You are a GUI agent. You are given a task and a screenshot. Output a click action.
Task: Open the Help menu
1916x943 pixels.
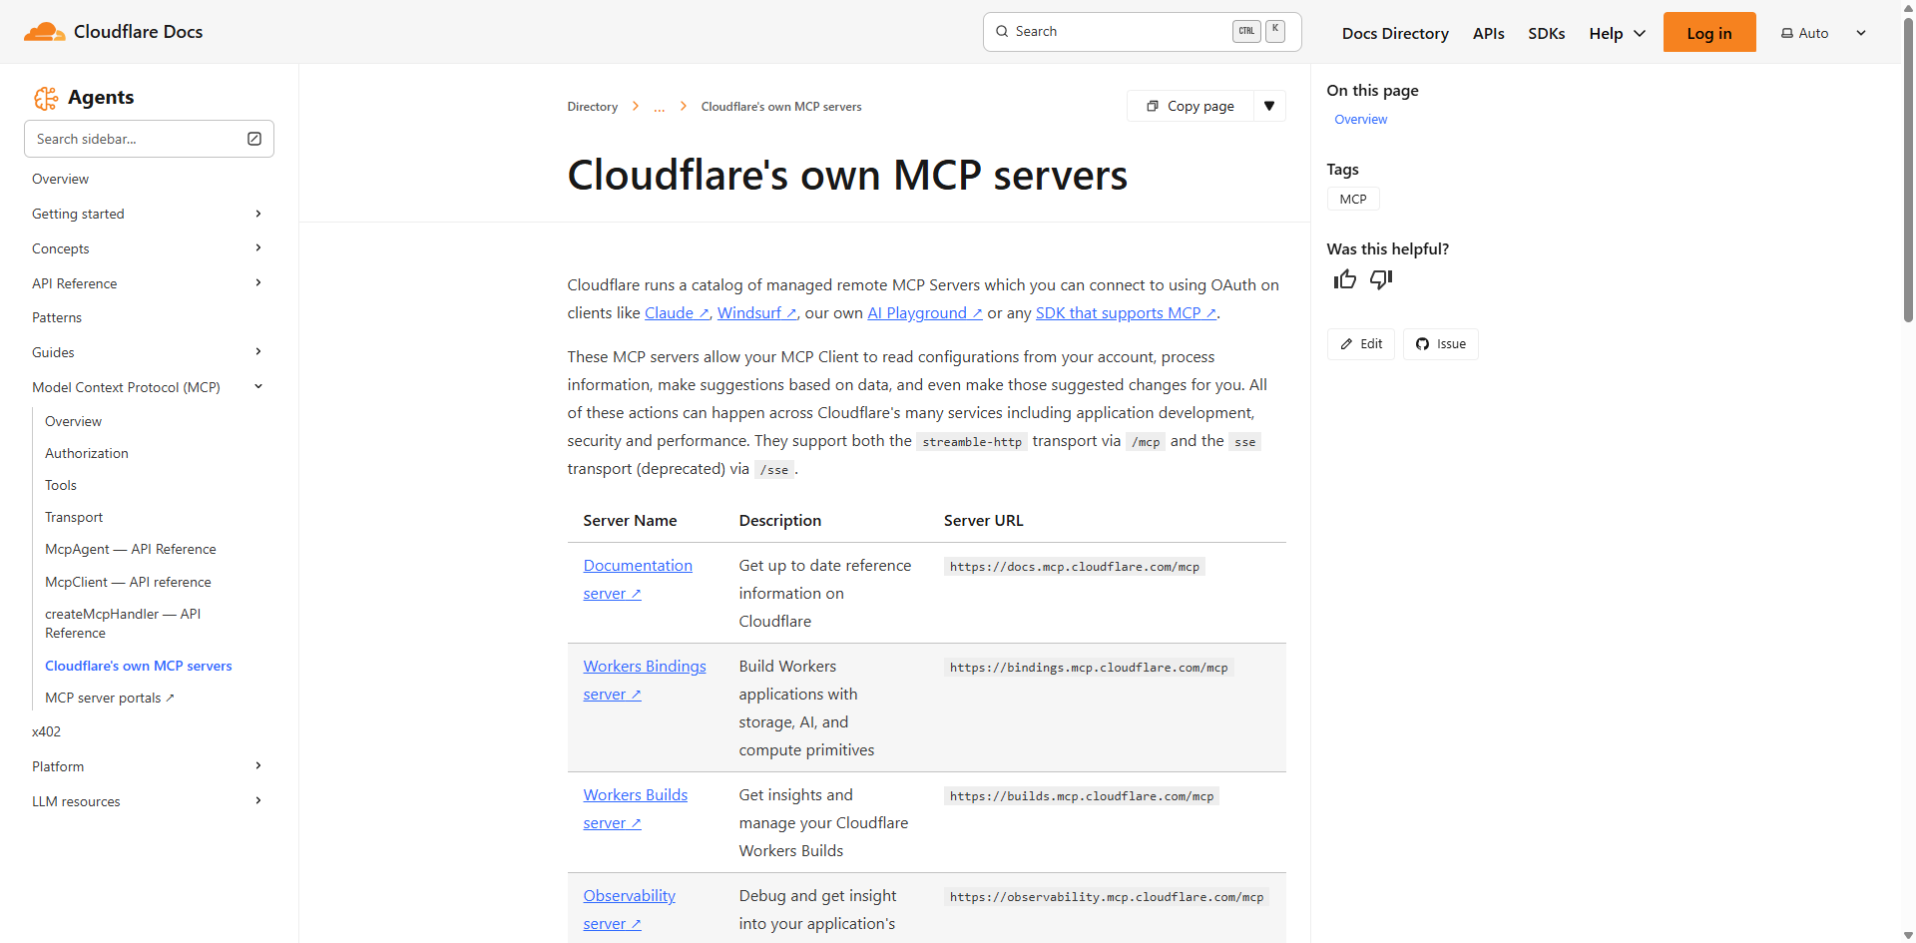click(1616, 32)
